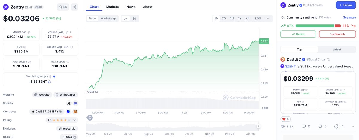Screen dimensions: 359x140
Task: Click the DustyBC avatar
Action: click(283, 59)
